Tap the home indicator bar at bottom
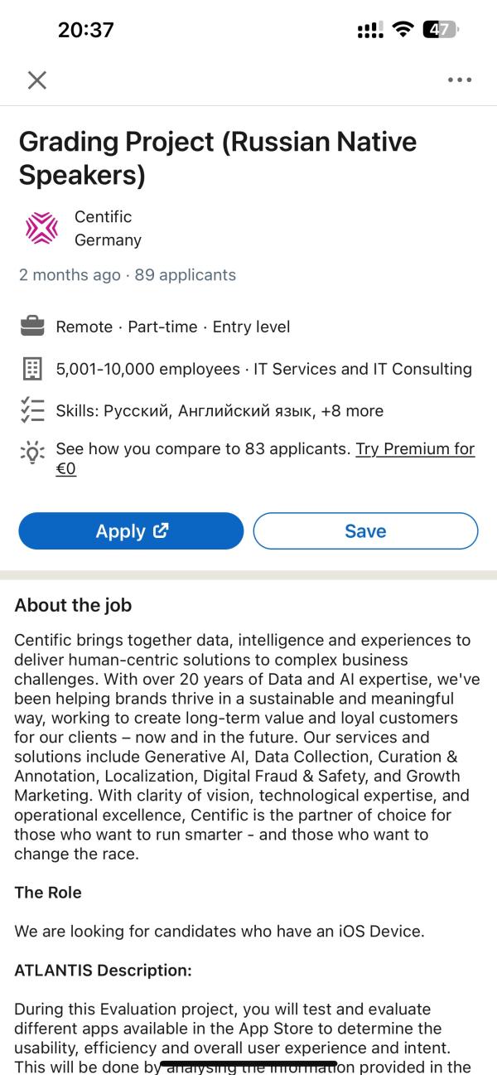The width and height of the screenshot is (497, 1075). click(248, 1063)
